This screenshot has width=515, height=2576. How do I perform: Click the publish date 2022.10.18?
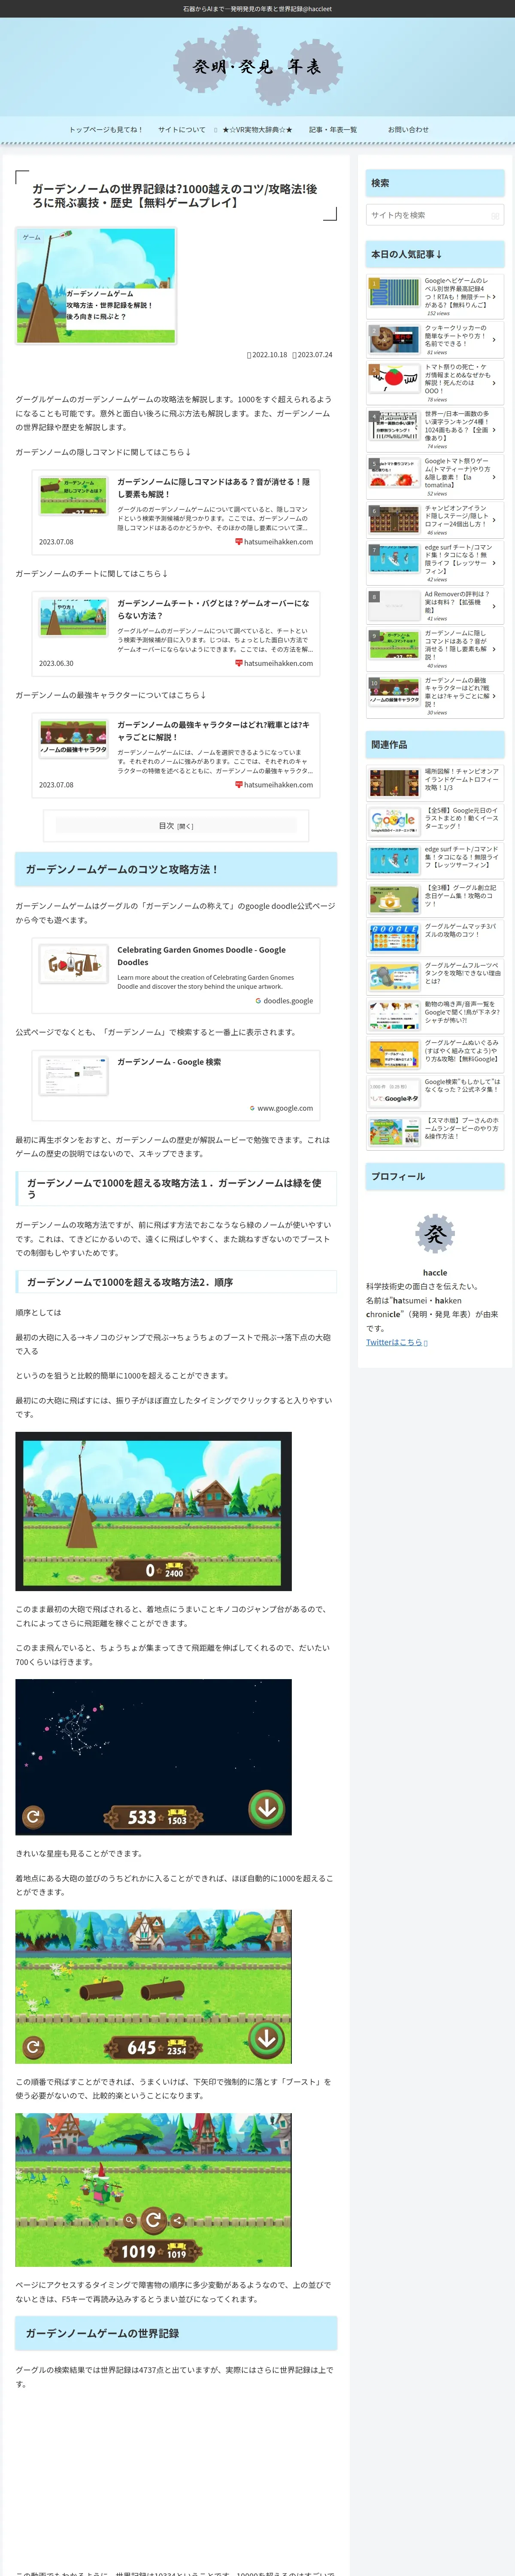[267, 355]
